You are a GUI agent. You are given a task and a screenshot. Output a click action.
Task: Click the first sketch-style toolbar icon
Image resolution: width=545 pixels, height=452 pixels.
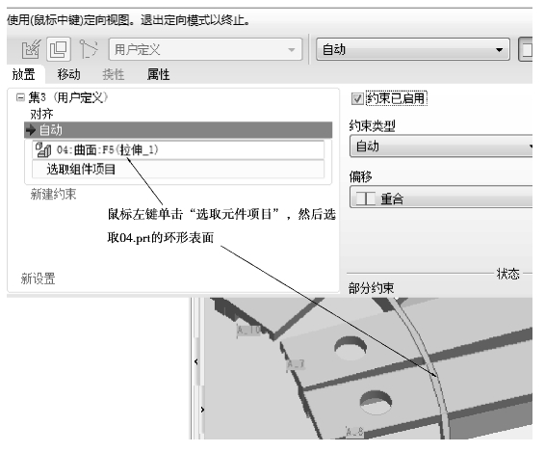coord(31,49)
